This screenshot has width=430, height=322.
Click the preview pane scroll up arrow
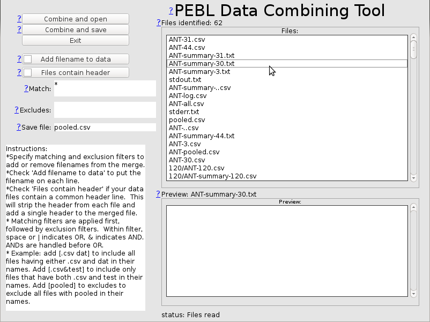[413, 207]
